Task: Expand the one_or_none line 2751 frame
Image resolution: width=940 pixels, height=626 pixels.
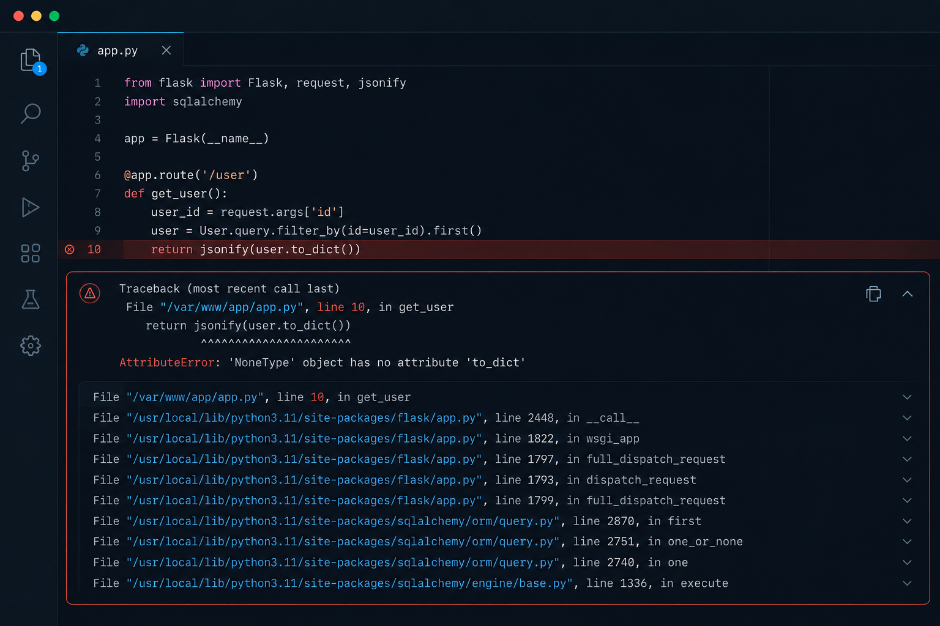Action: pyautogui.click(x=907, y=542)
